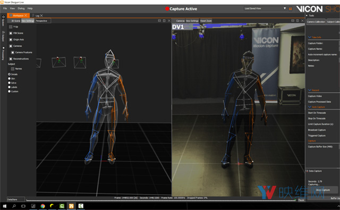Collapse the Auto Capture section
Viewport: 340px width, 210px height.
[x=309, y=107]
